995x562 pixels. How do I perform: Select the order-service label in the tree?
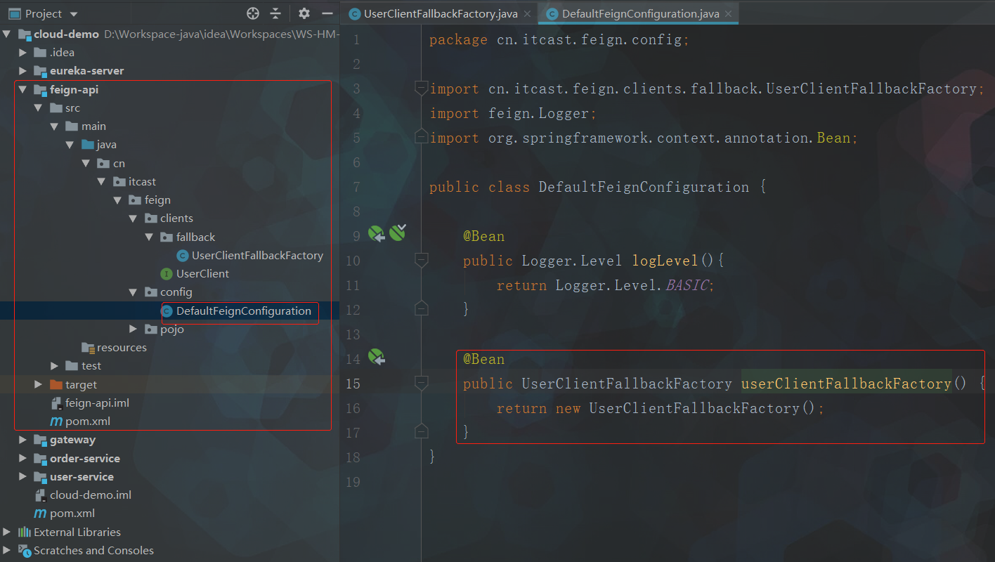tap(85, 459)
